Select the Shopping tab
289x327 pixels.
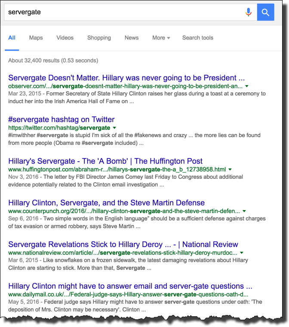[99, 38]
